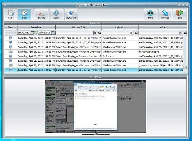Open the Setting tool

(41, 14)
